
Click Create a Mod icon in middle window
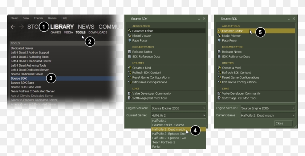130,68
